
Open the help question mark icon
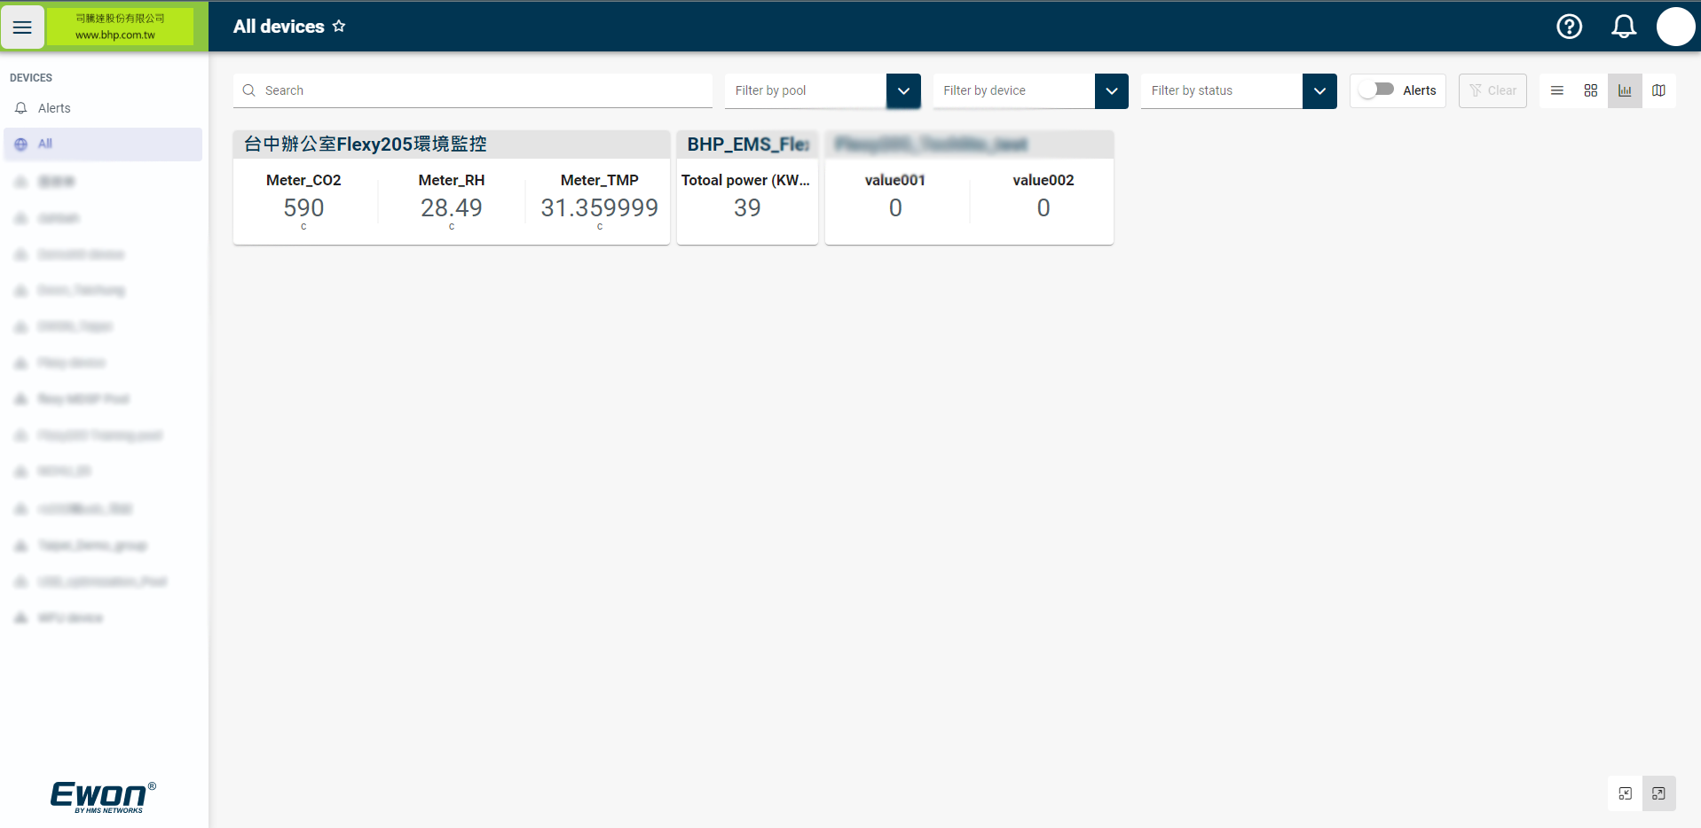1569,27
